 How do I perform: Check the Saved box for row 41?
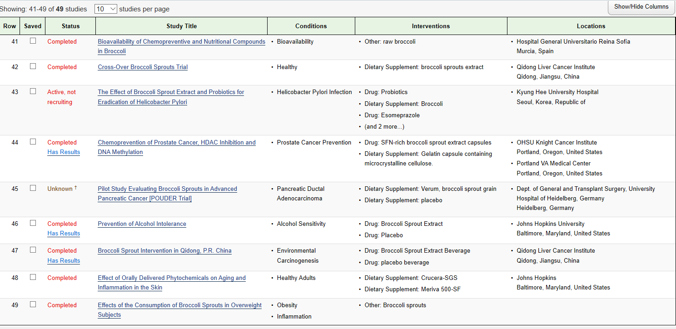click(x=33, y=41)
